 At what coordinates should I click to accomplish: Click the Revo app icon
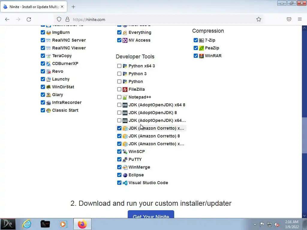[48, 72]
